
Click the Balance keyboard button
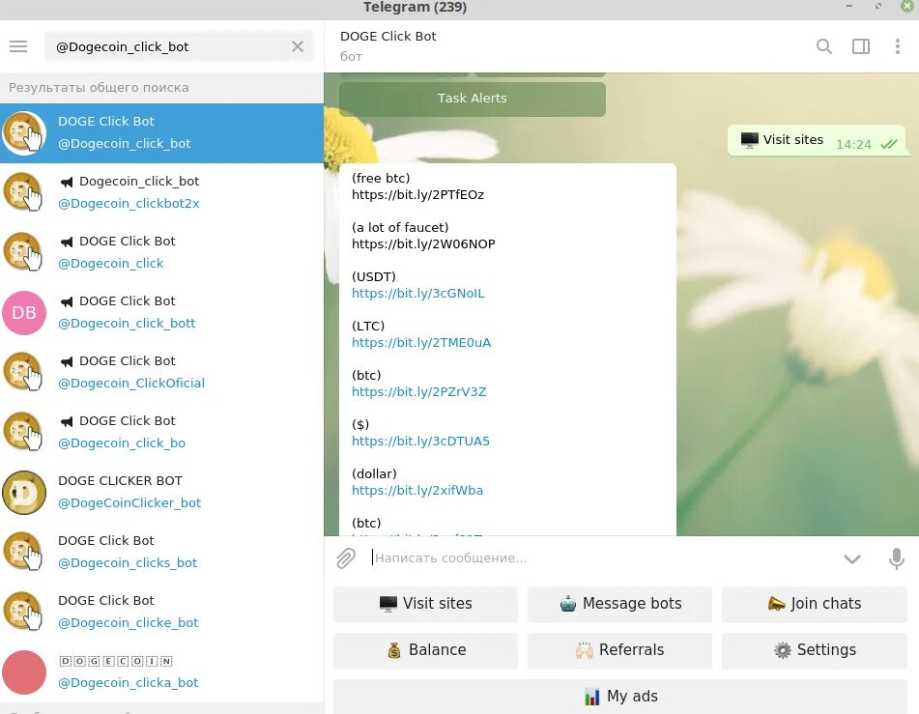point(425,650)
